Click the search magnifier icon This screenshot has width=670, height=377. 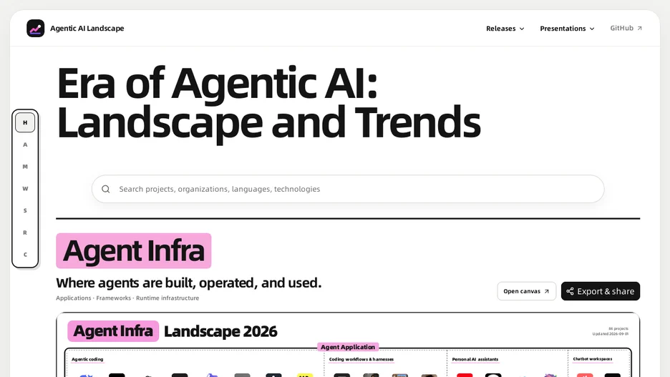click(x=106, y=189)
